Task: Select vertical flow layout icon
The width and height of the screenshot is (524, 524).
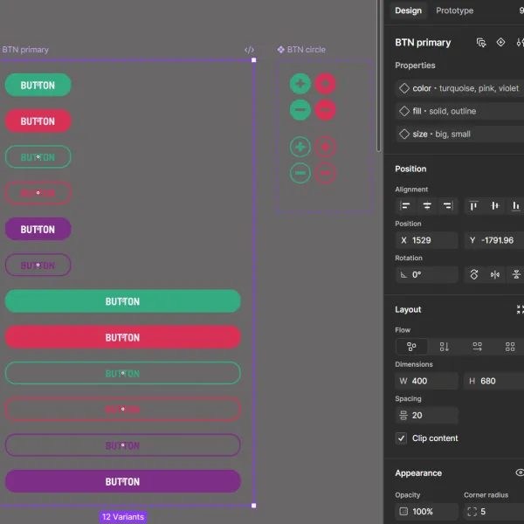Action: coord(445,347)
